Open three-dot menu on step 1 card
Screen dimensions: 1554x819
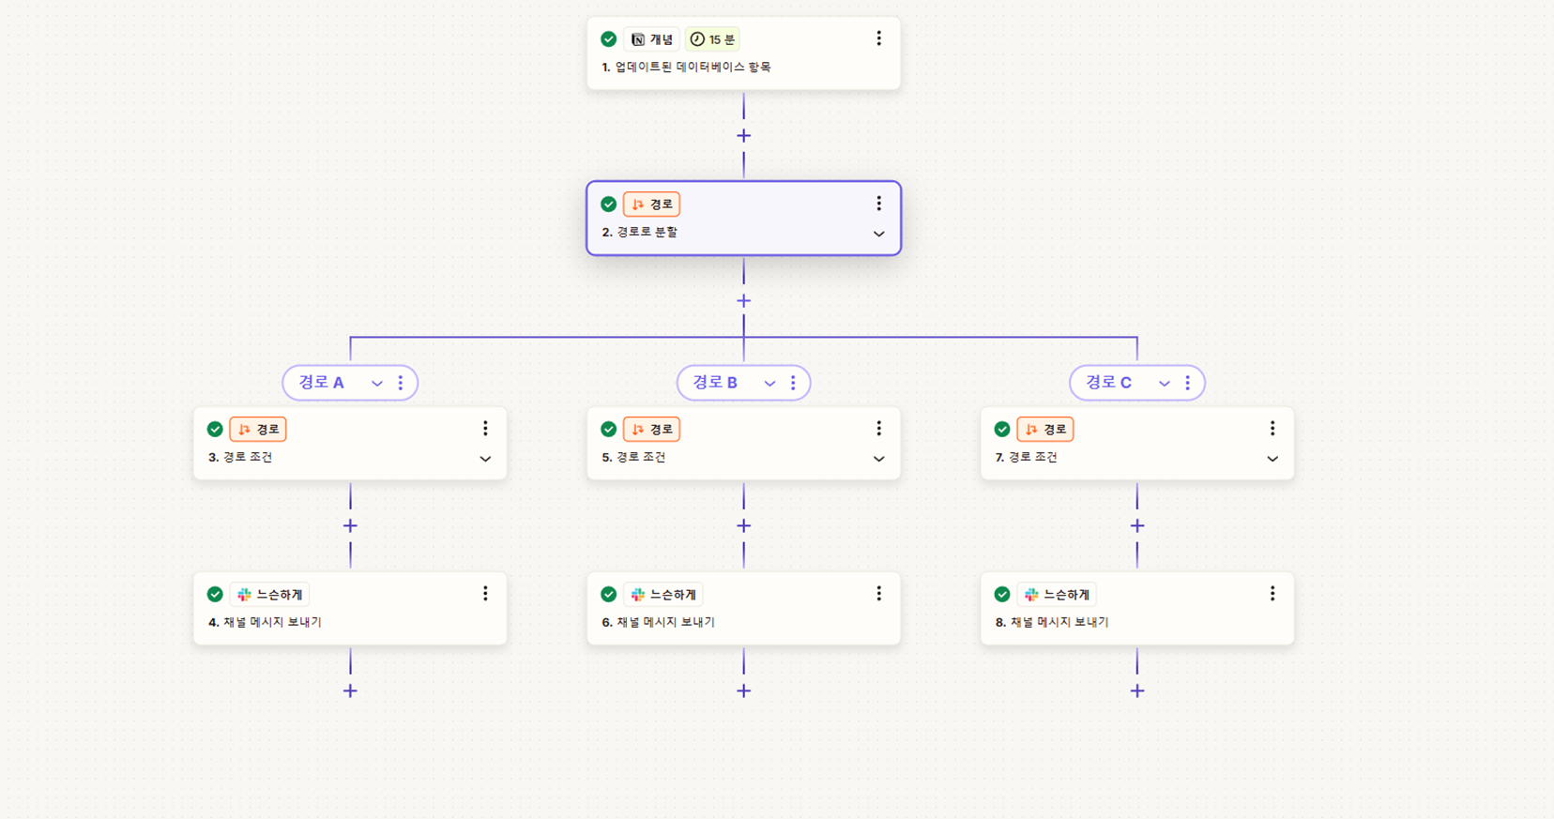tap(878, 38)
